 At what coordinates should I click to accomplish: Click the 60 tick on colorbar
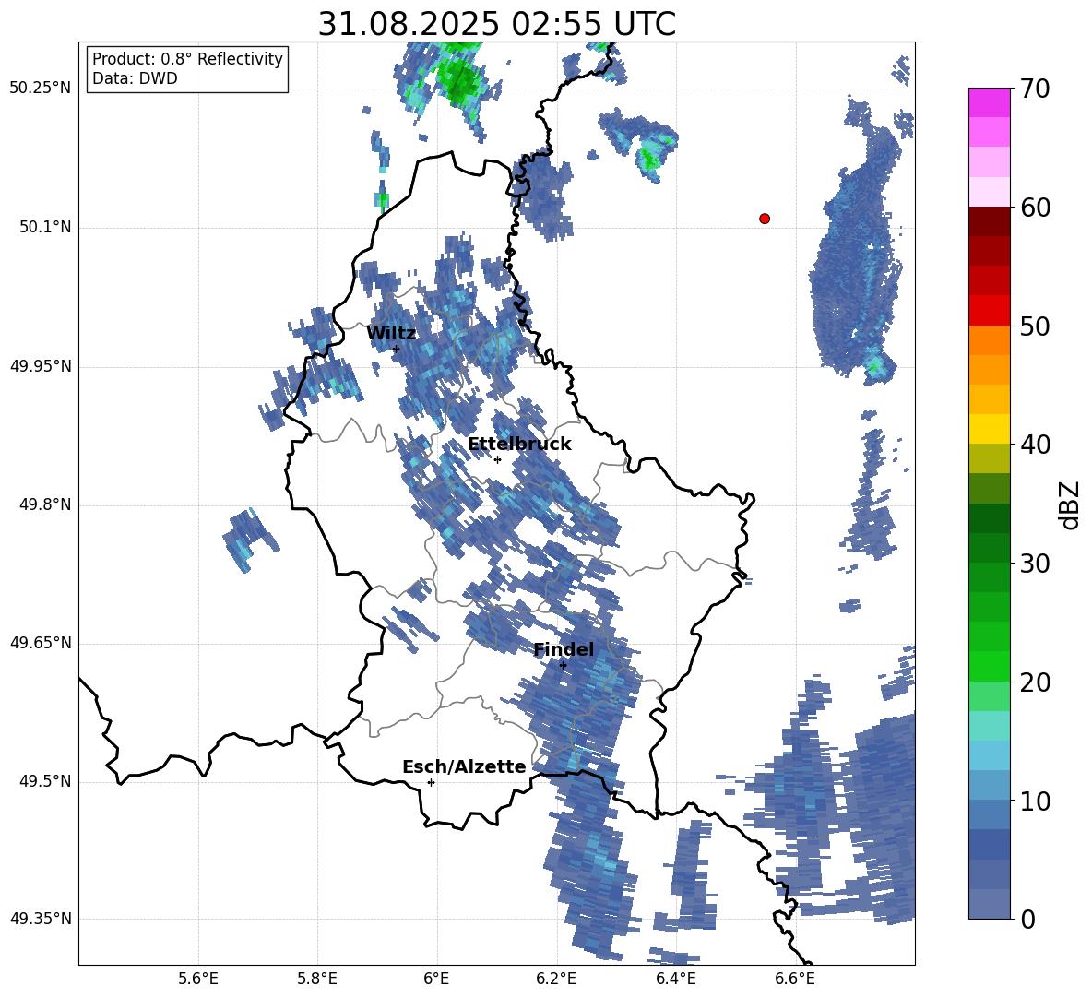click(x=1035, y=208)
